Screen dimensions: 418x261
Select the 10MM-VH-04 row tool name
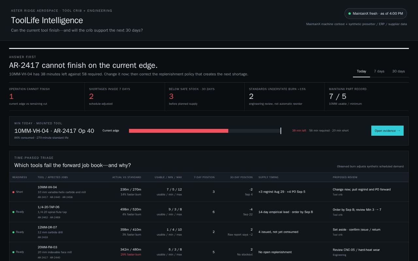pos(47,187)
